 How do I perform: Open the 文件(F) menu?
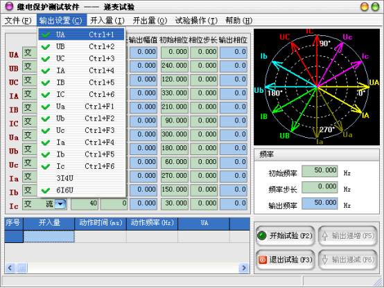click(x=18, y=21)
